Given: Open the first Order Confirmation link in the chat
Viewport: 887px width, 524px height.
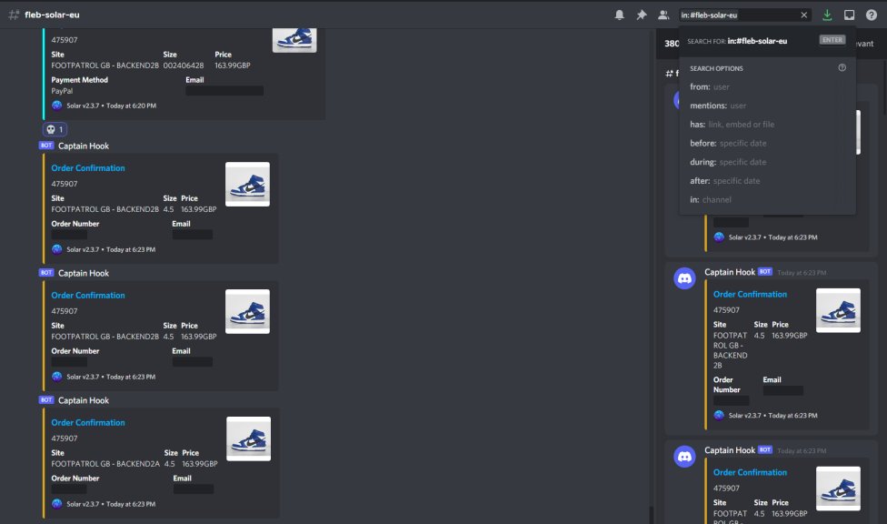Looking at the screenshot, I should (87, 167).
